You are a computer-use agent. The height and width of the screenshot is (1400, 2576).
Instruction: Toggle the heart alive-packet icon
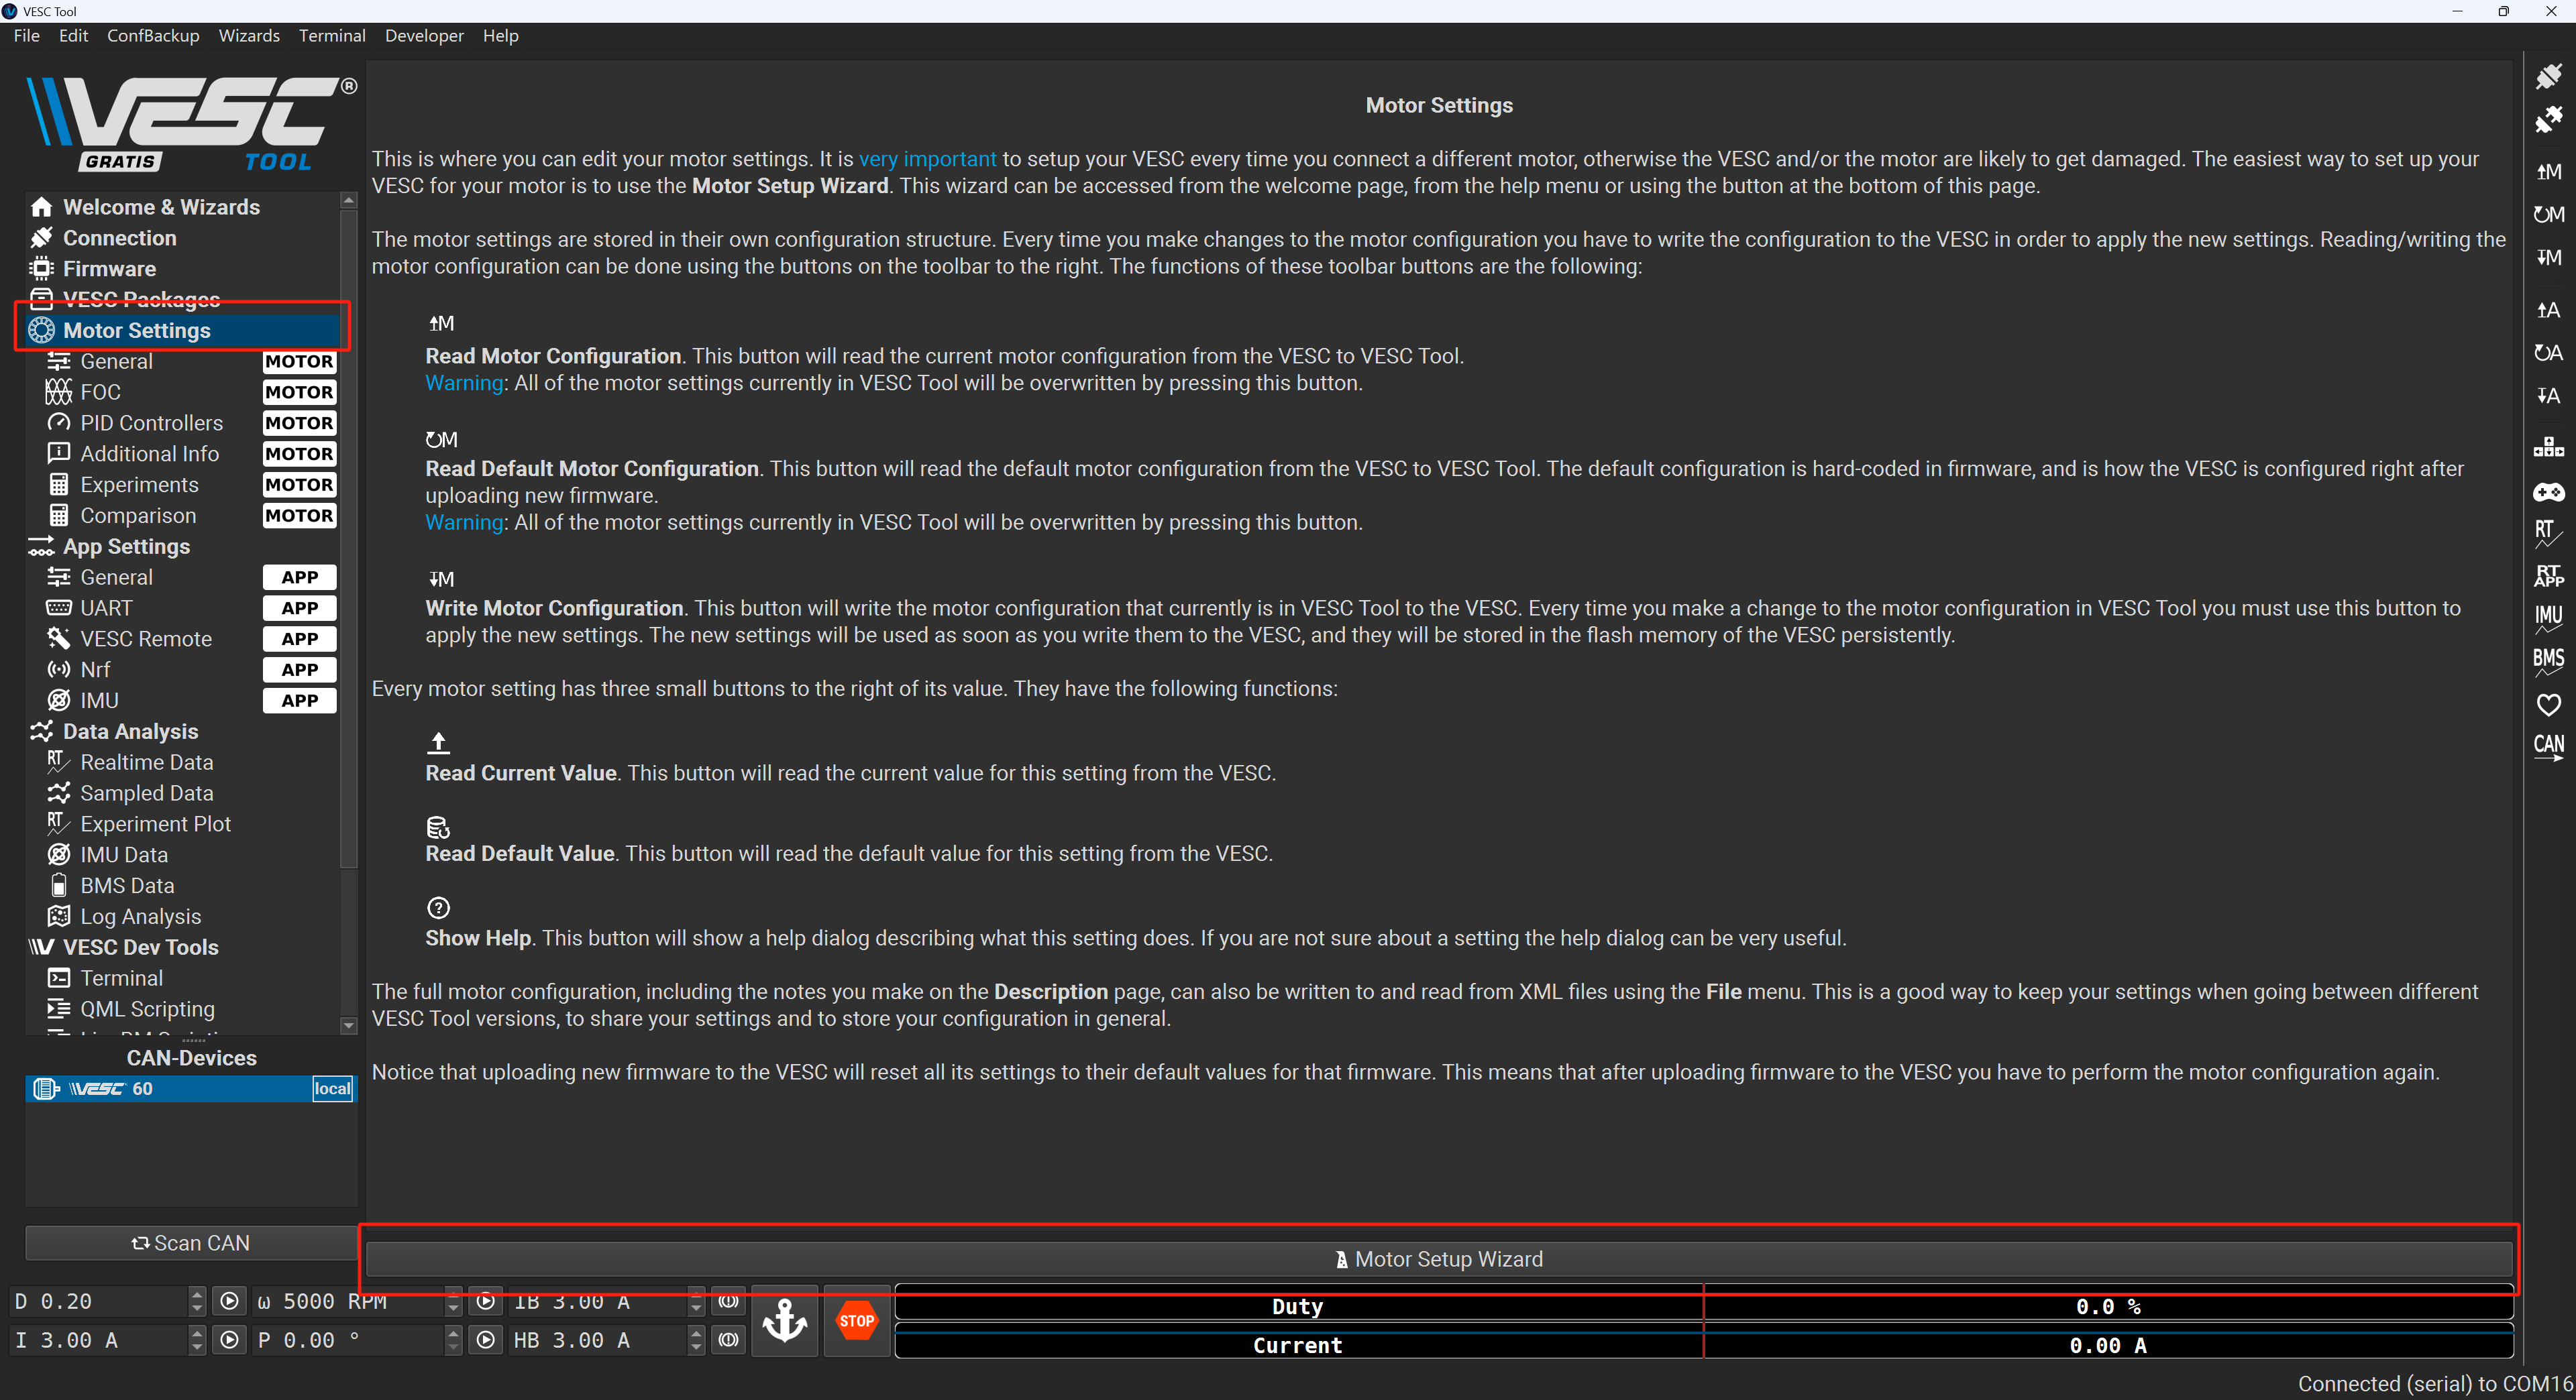pos(2548,705)
